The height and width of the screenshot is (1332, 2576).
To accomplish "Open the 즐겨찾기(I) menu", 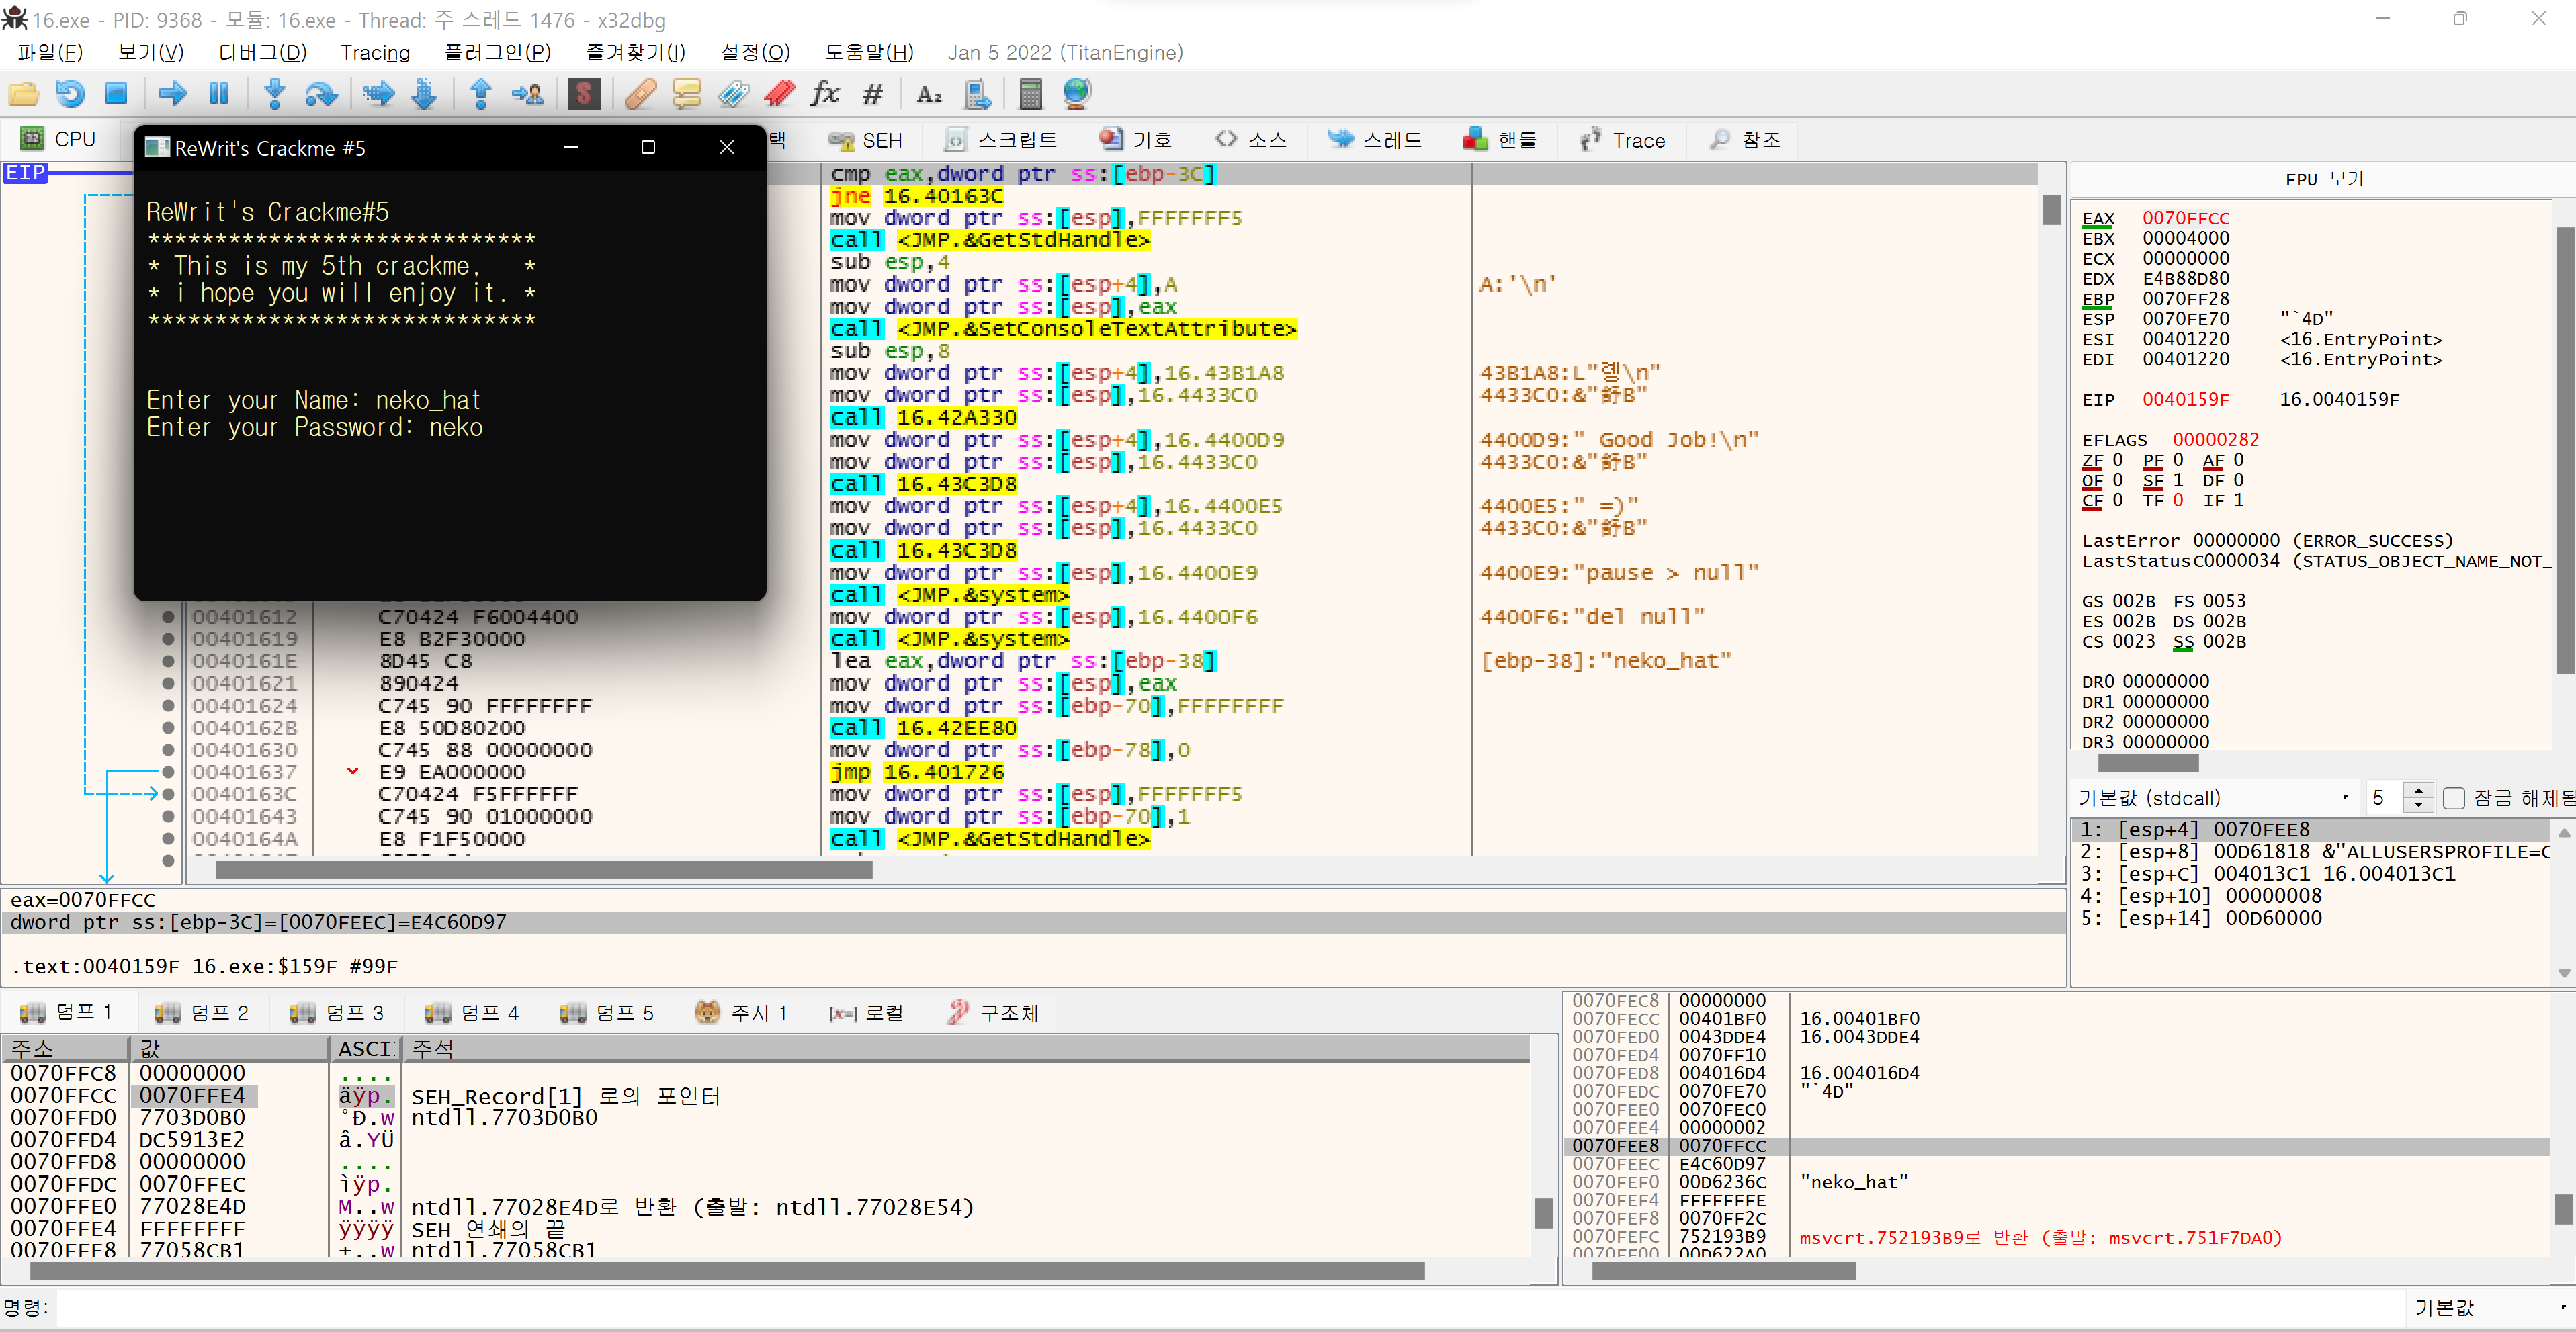I will pos(636,52).
